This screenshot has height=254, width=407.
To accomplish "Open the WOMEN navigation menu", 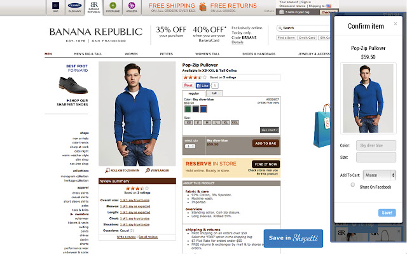I will [x=131, y=54].
